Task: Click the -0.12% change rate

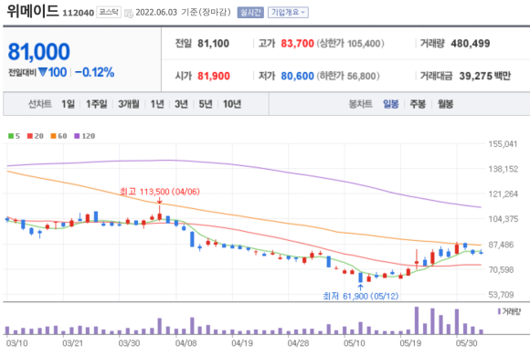Action: [95, 72]
